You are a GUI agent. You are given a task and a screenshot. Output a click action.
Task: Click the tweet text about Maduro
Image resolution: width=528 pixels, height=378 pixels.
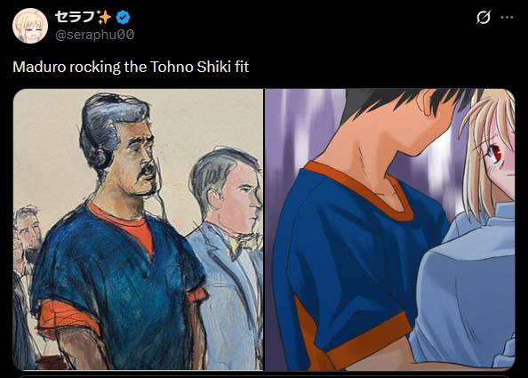coord(131,67)
